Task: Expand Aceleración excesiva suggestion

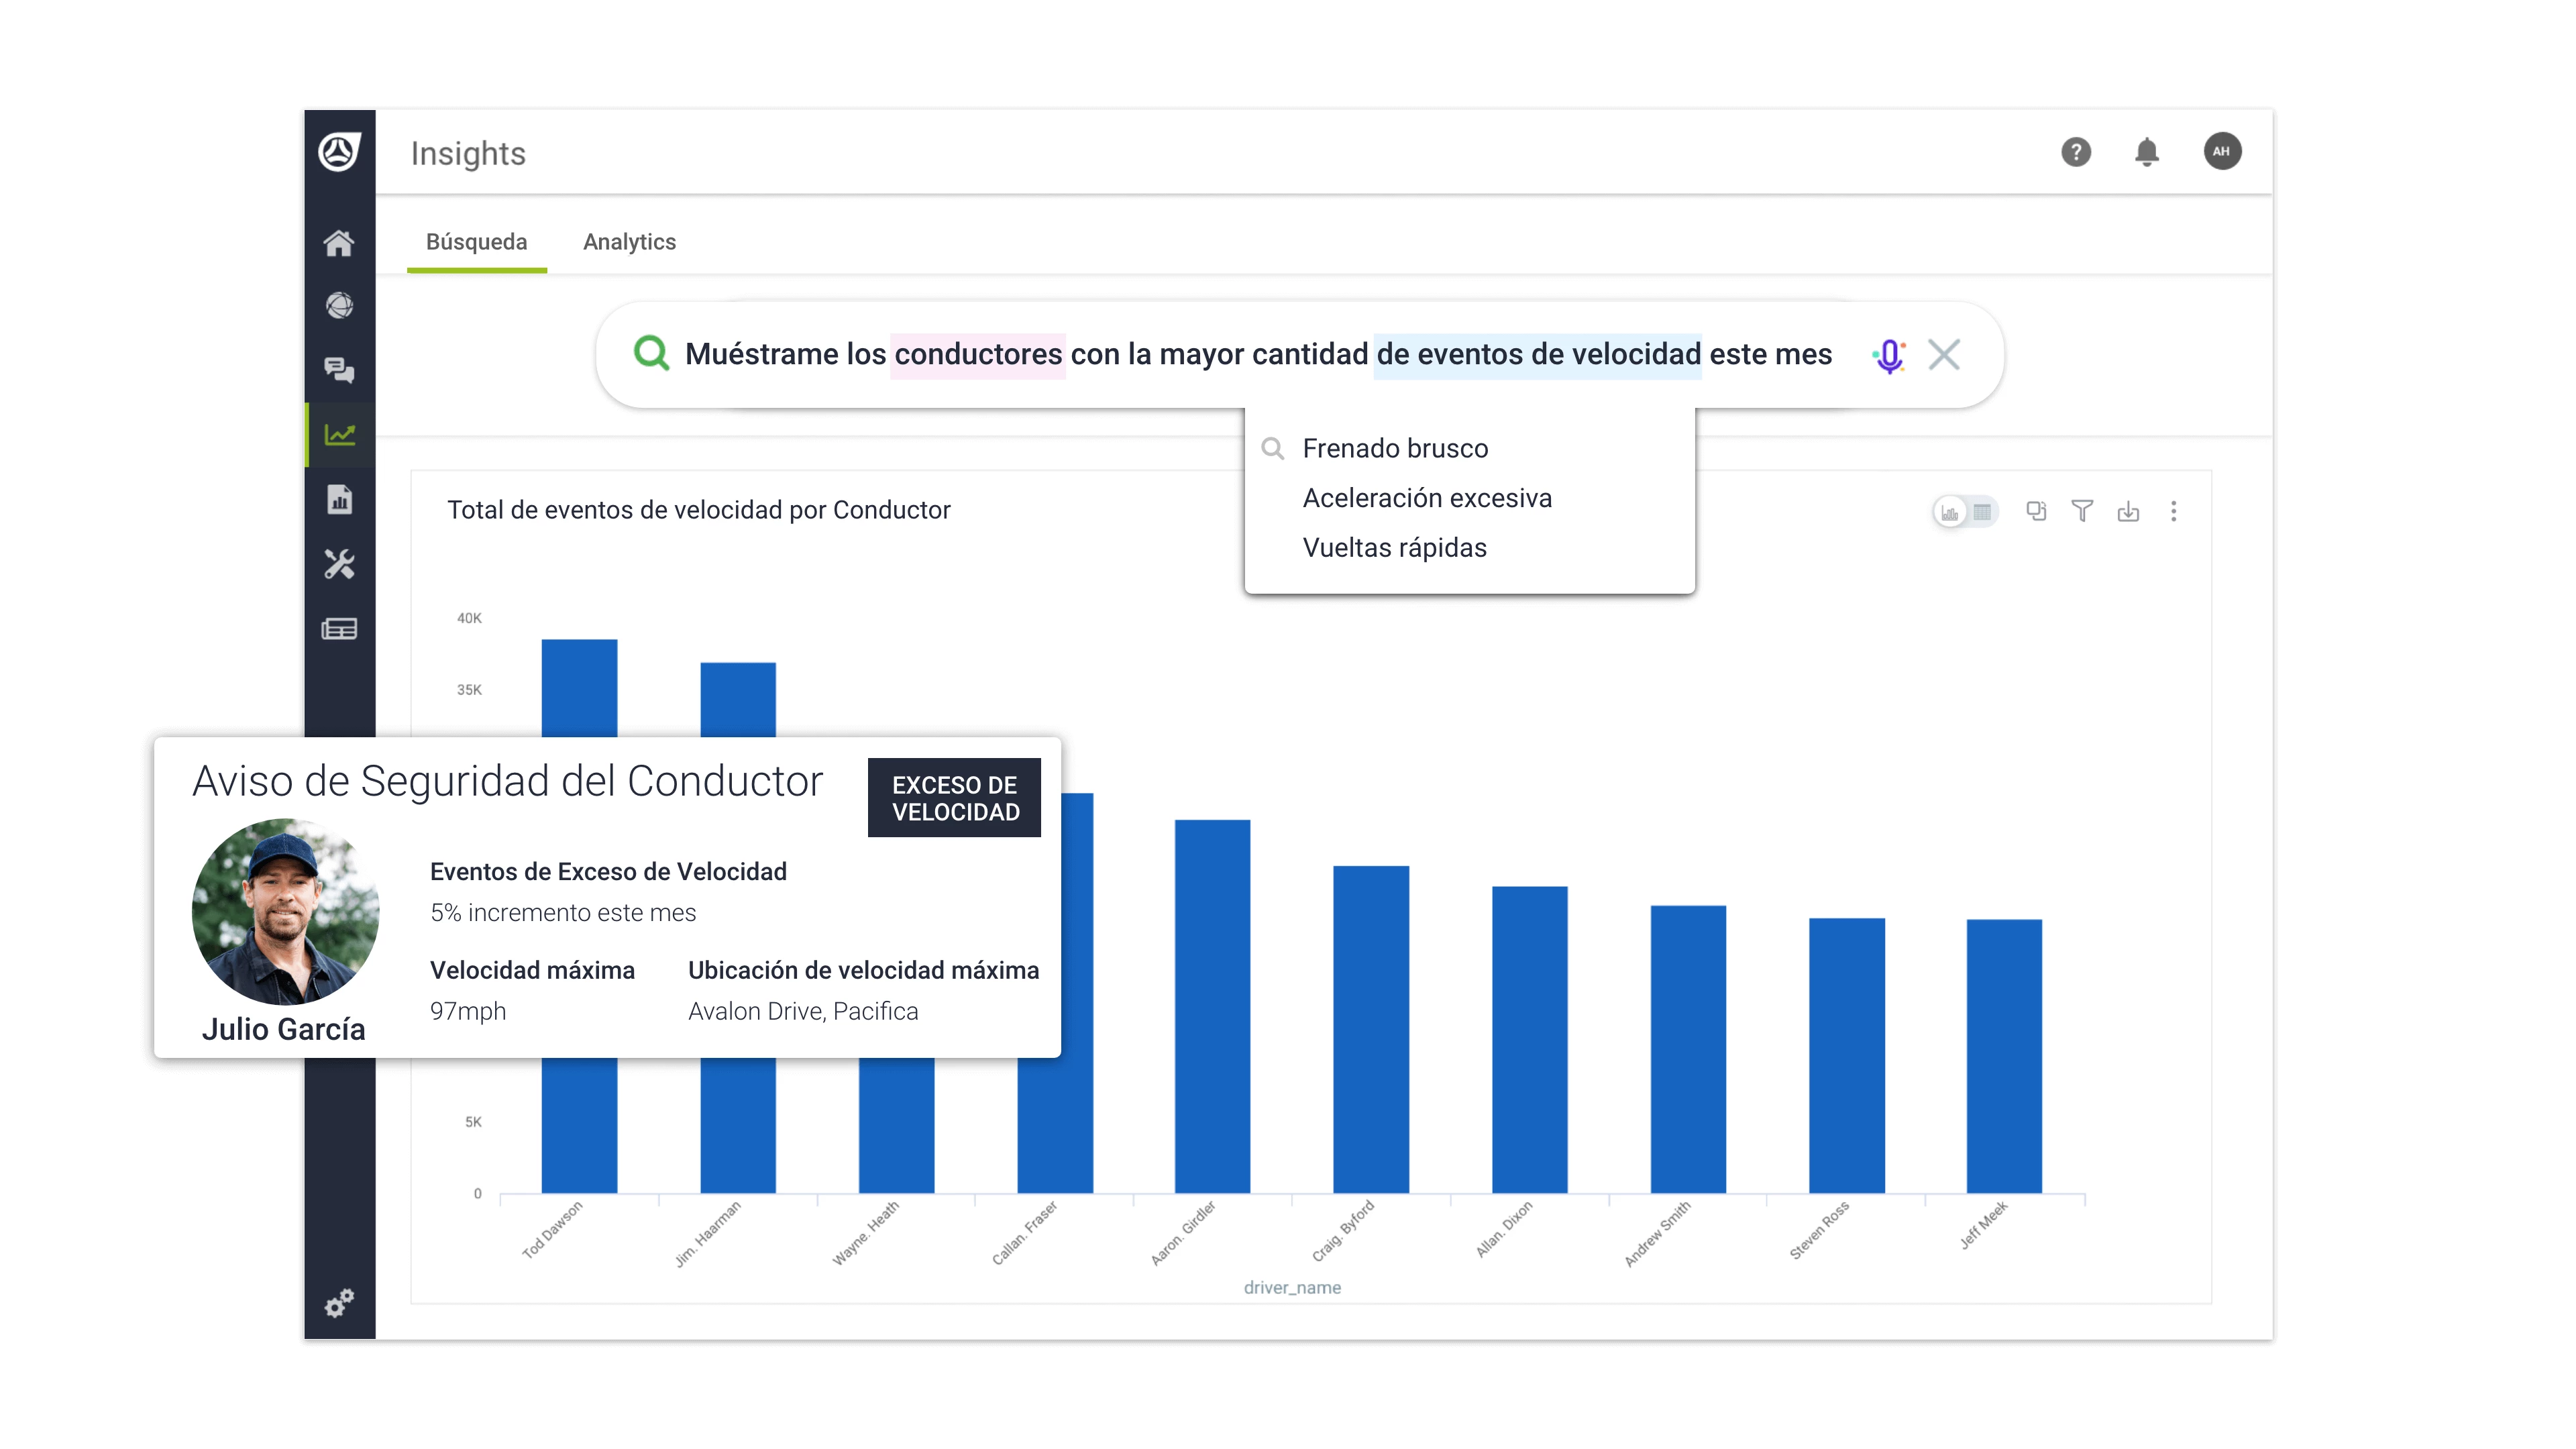Action: click(1426, 497)
